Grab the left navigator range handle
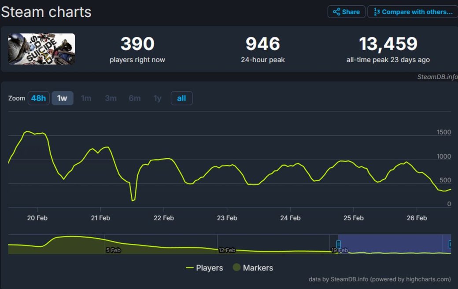The height and width of the screenshot is (289, 458). coord(338,244)
